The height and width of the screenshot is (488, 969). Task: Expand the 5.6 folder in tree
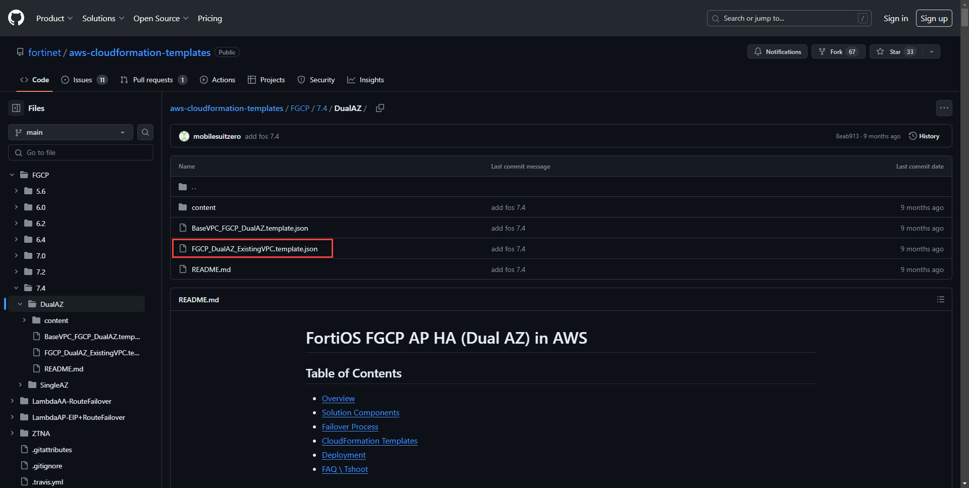pos(16,191)
